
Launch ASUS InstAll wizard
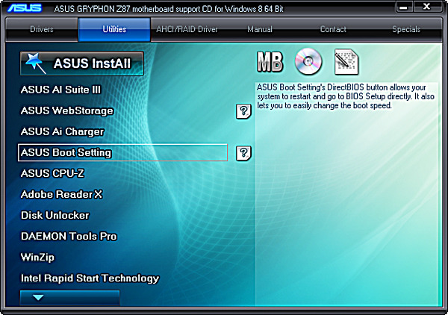click(x=81, y=63)
